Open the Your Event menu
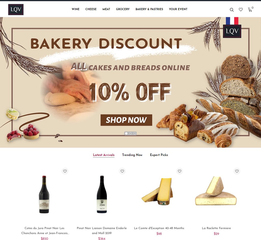The width and height of the screenshot is (261, 240). pyautogui.click(x=178, y=9)
